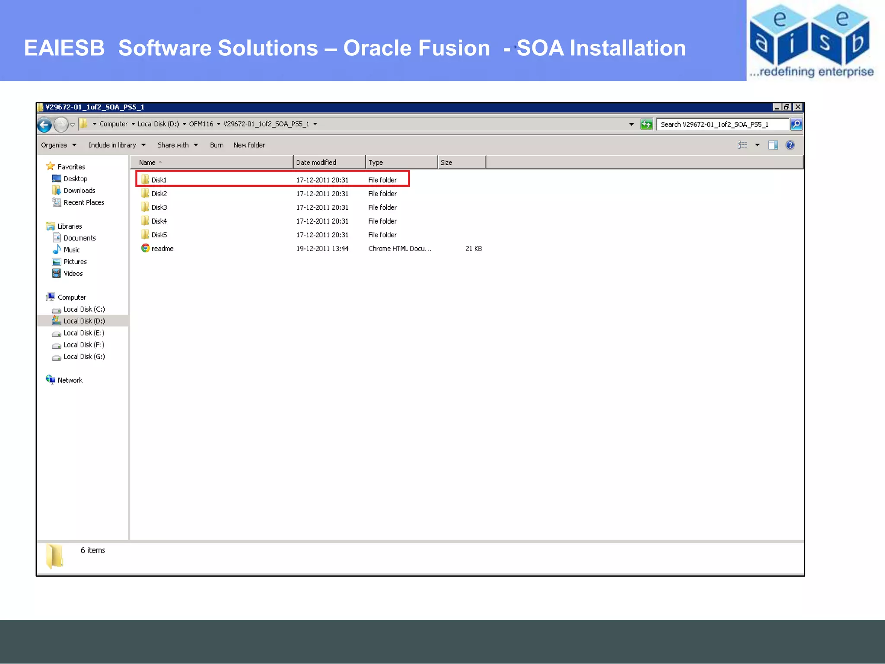Image resolution: width=885 pixels, height=664 pixels.
Task: Sort by Date modified column header
Action: pos(329,163)
